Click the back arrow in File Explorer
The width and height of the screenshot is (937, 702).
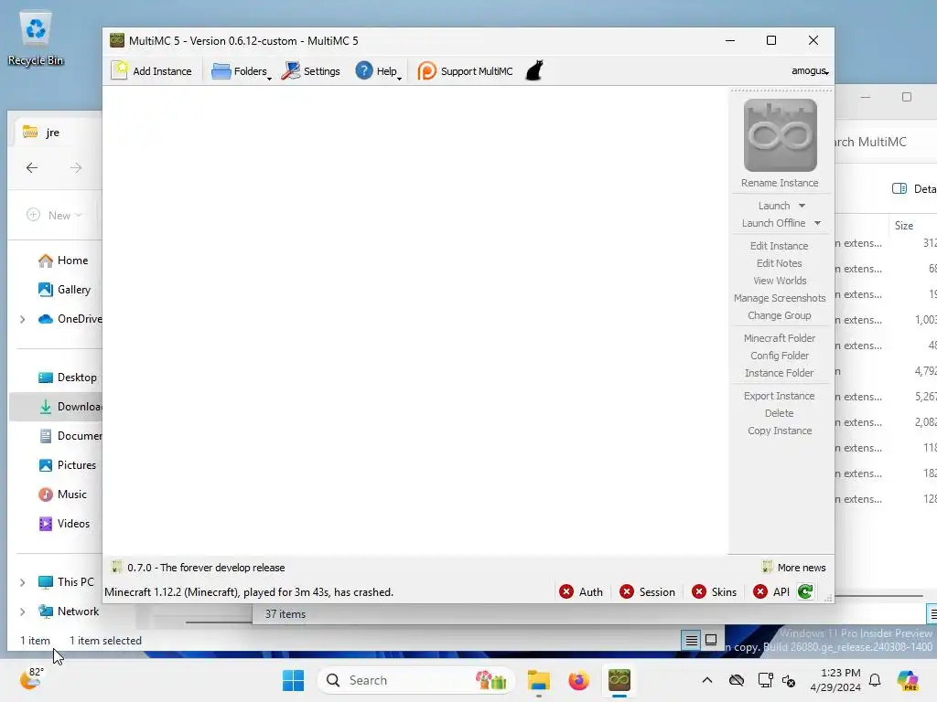(x=32, y=168)
